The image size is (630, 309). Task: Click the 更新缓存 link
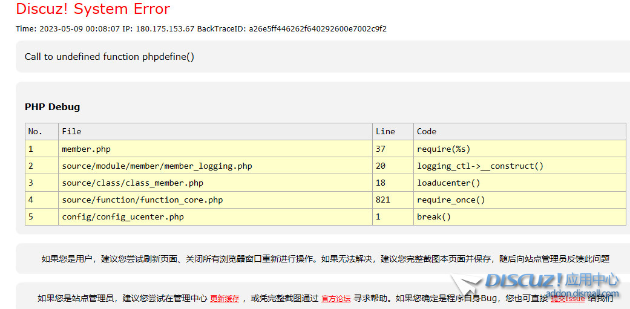pos(225,298)
